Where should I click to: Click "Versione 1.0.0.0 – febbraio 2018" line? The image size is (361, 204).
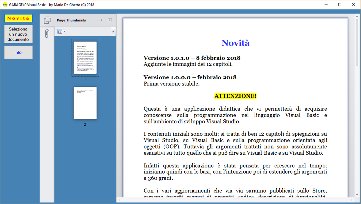(x=190, y=77)
